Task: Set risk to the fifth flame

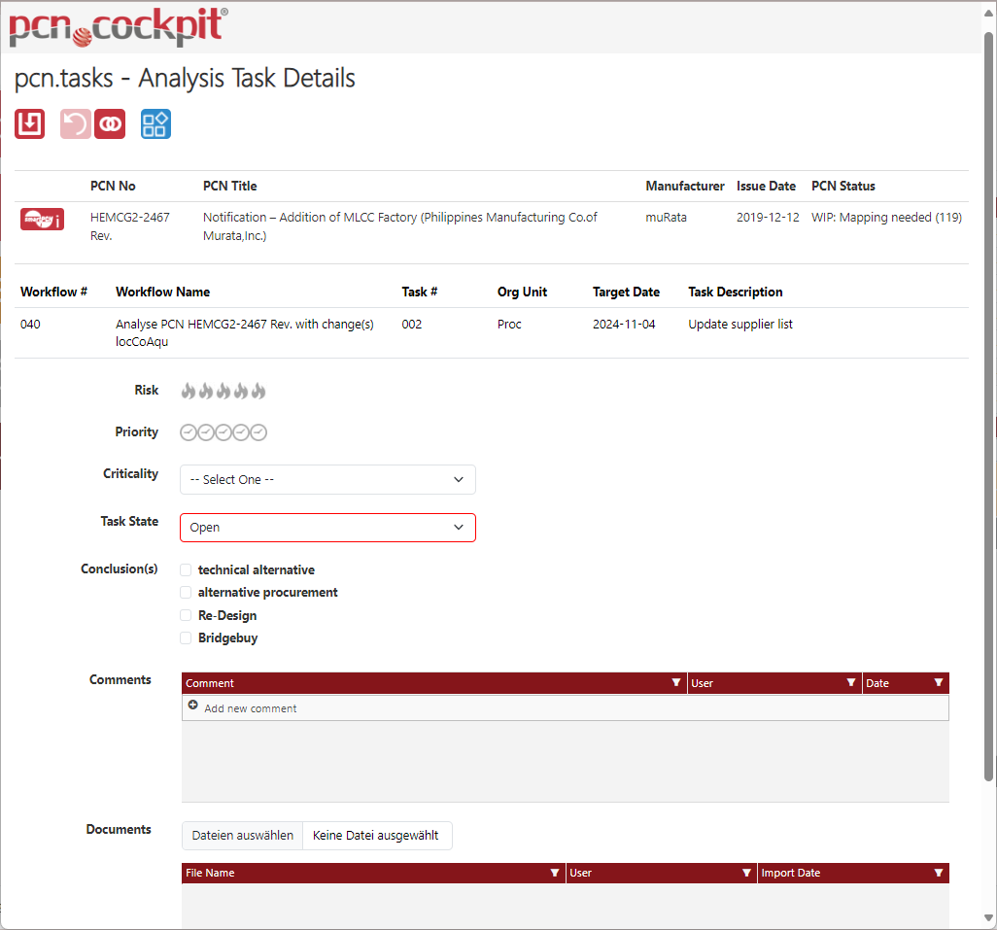Action: [x=258, y=391]
